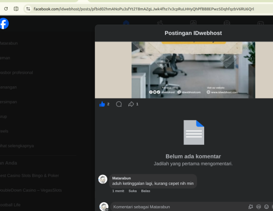Open the Facebook logo home link

click(x=4, y=24)
